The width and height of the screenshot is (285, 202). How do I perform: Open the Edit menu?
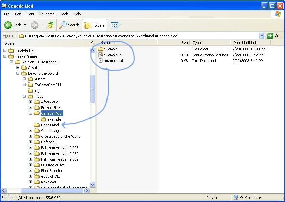coord(18,14)
